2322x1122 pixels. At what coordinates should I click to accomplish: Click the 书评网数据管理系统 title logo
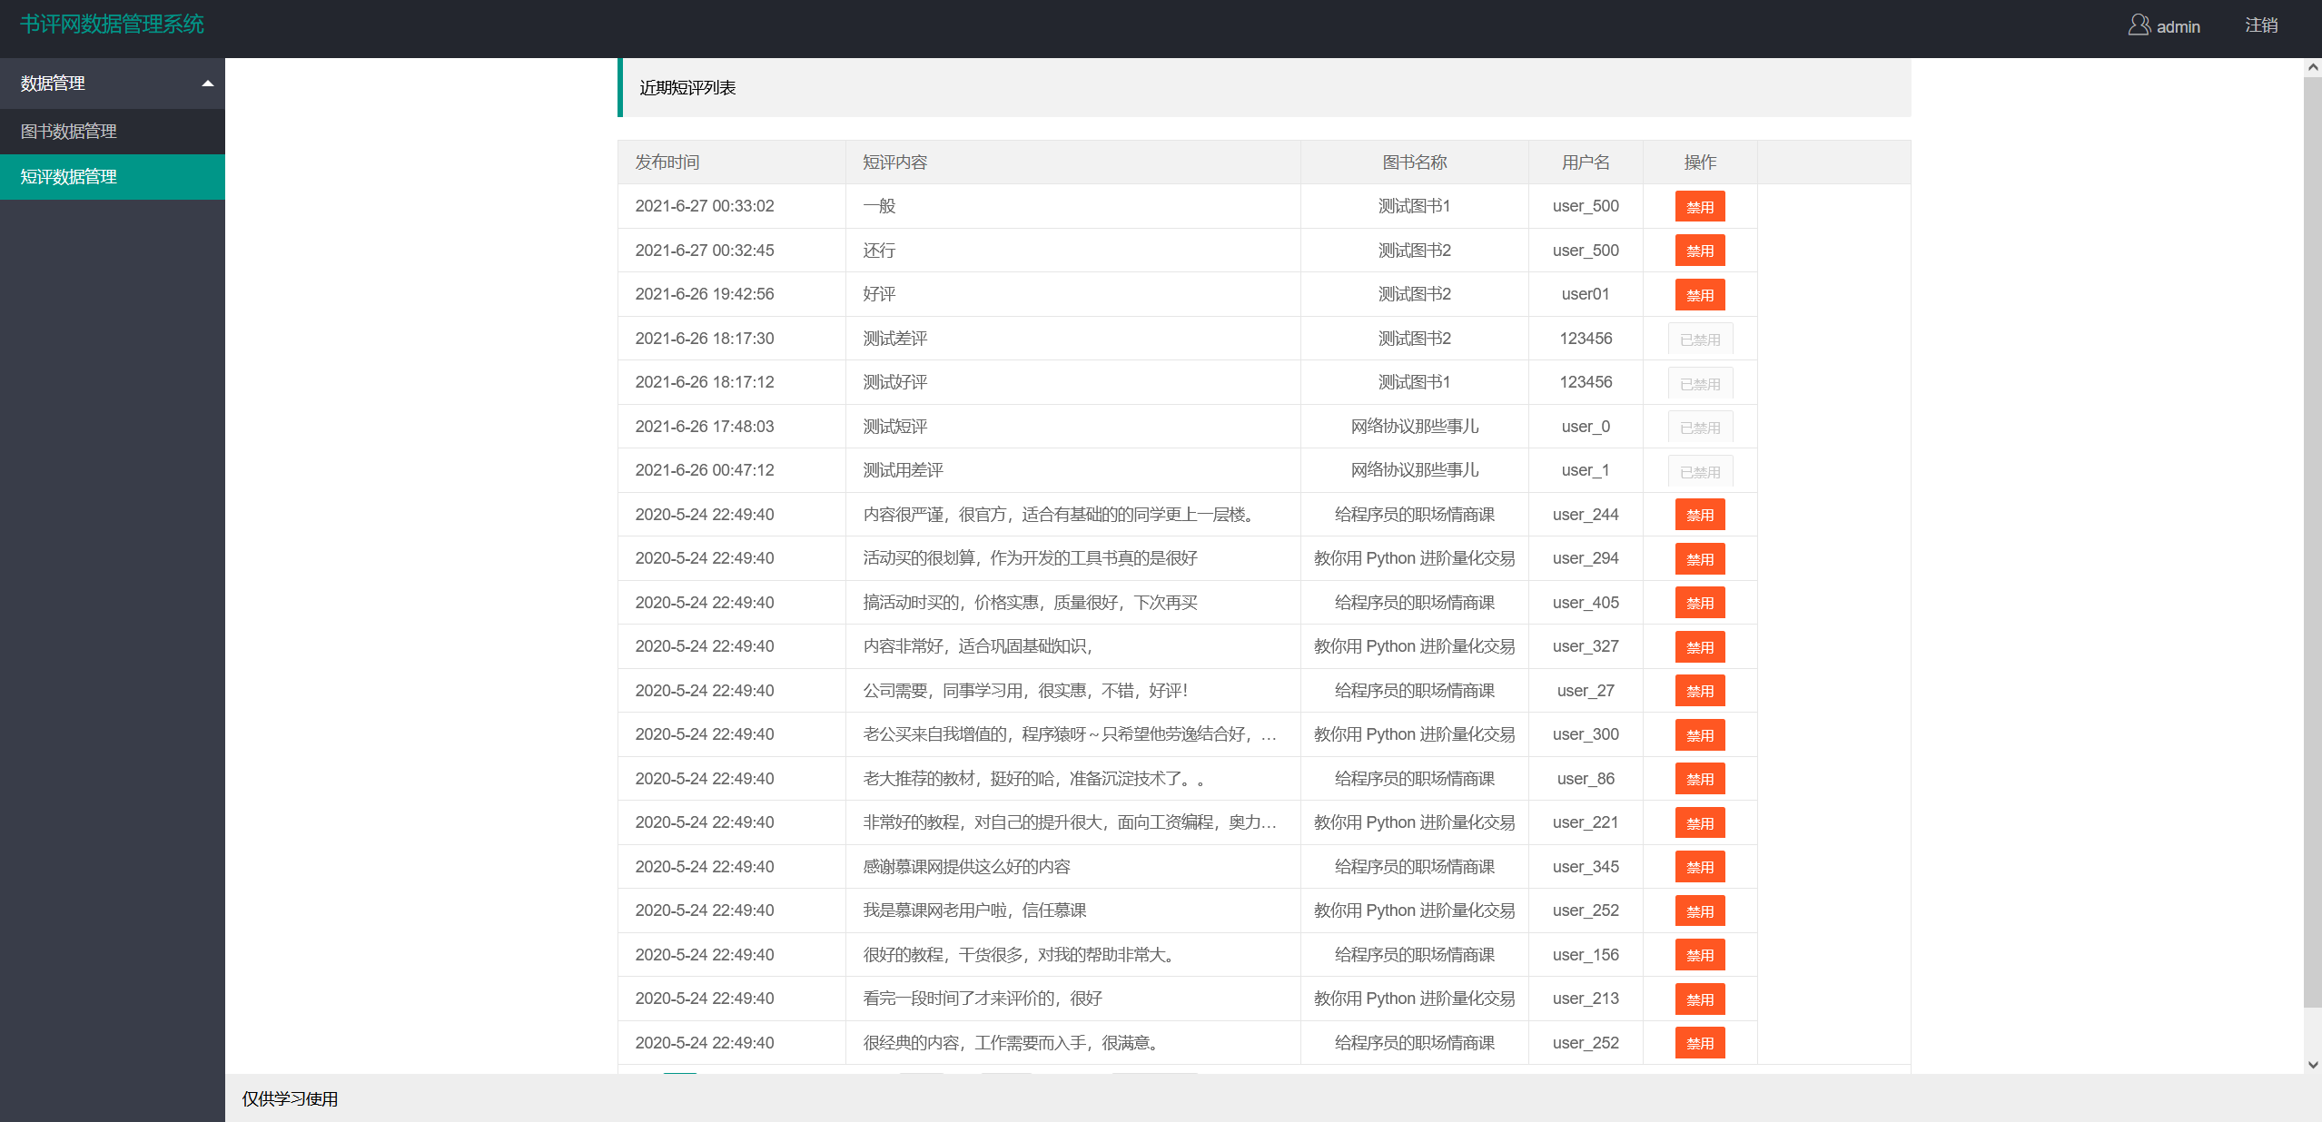[x=113, y=25]
